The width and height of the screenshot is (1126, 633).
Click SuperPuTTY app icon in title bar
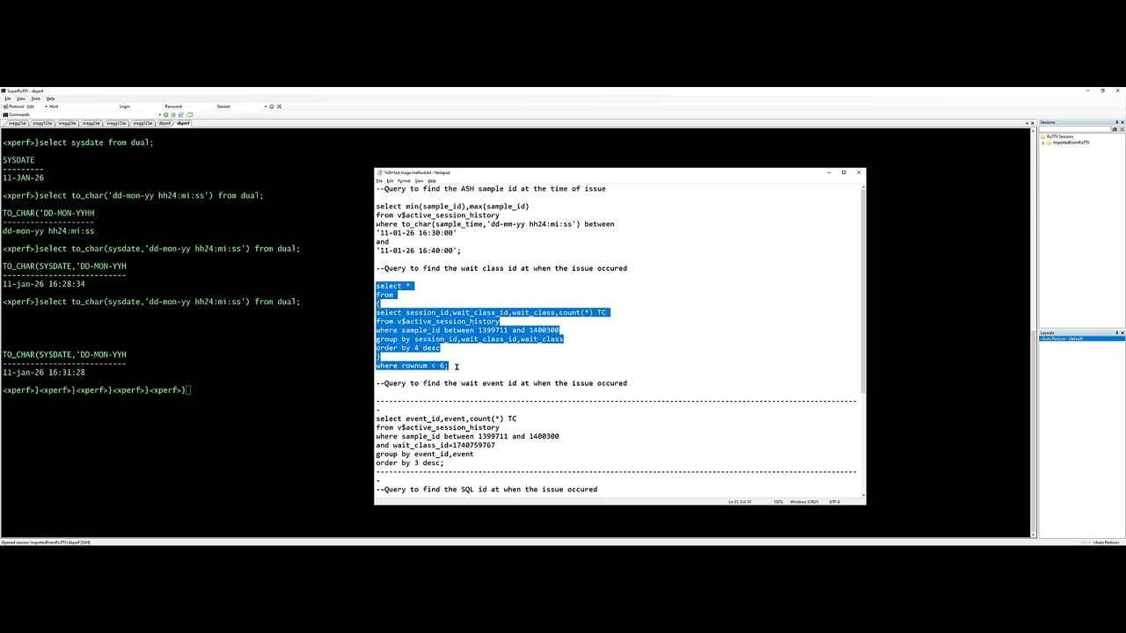[x=4, y=91]
